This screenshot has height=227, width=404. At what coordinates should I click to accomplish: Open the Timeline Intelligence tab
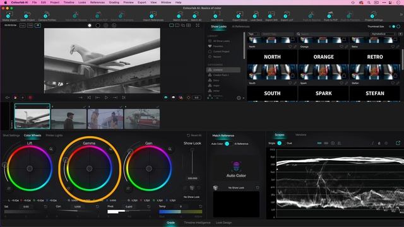click(197, 223)
